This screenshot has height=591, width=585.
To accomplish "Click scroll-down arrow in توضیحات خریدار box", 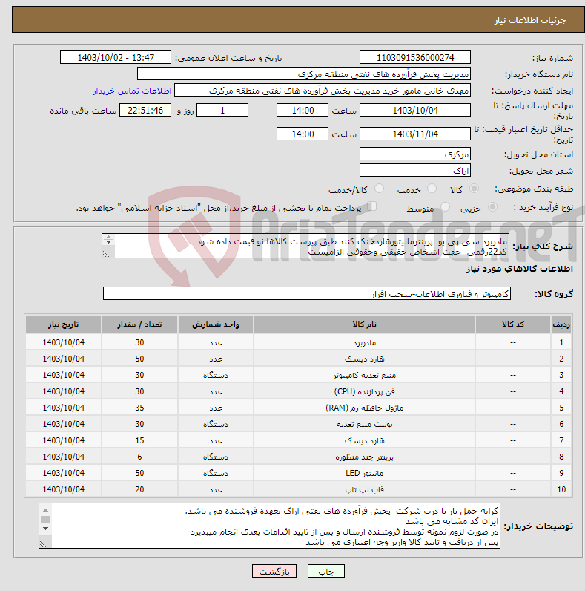I will pyautogui.click(x=45, y=529).
